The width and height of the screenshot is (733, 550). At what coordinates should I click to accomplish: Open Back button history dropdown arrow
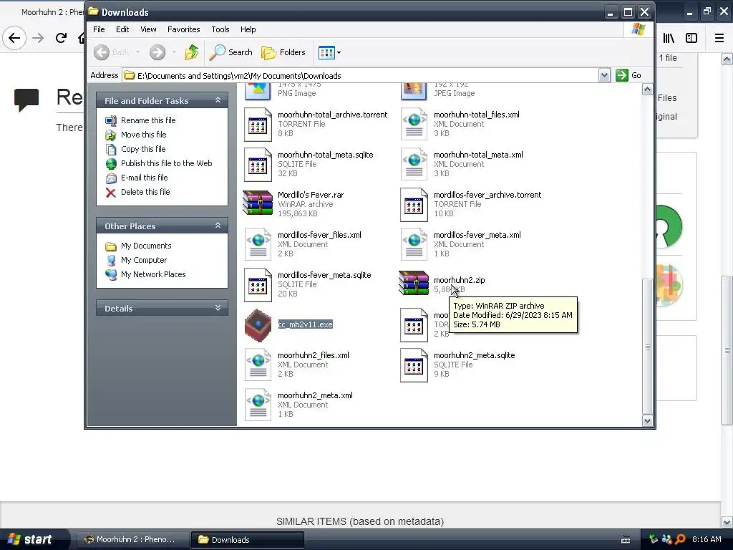[138, 52]
